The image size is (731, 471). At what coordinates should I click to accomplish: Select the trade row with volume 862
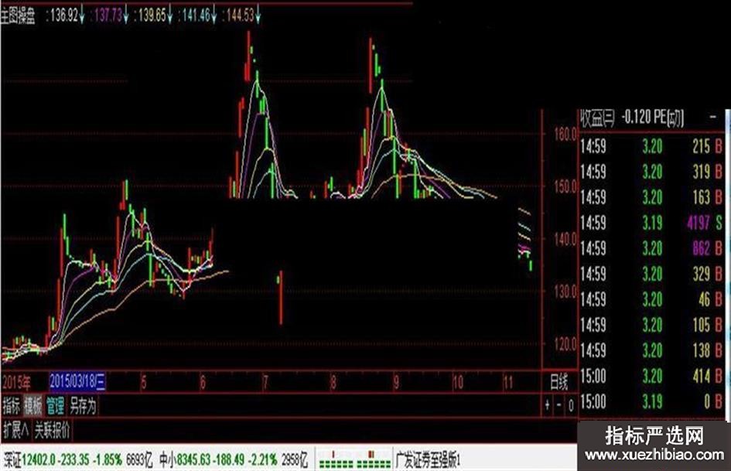pyautogui.click(x=651, y=248)
